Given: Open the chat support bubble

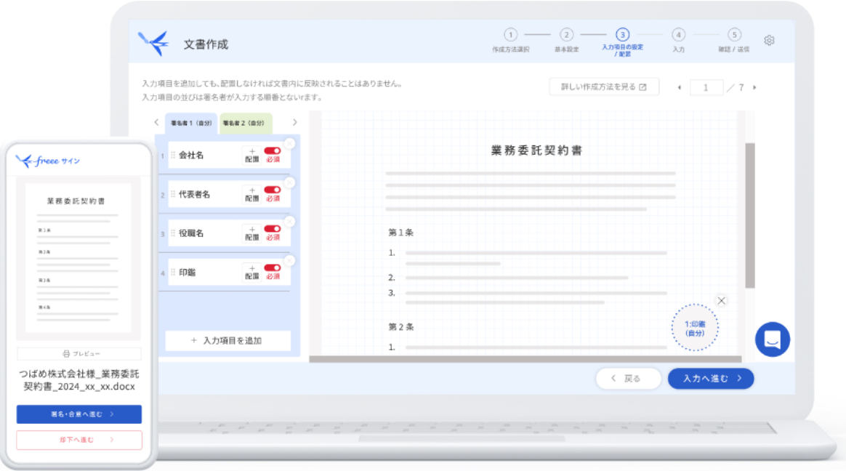Looking at the screenshot, I should click(772, 339).
